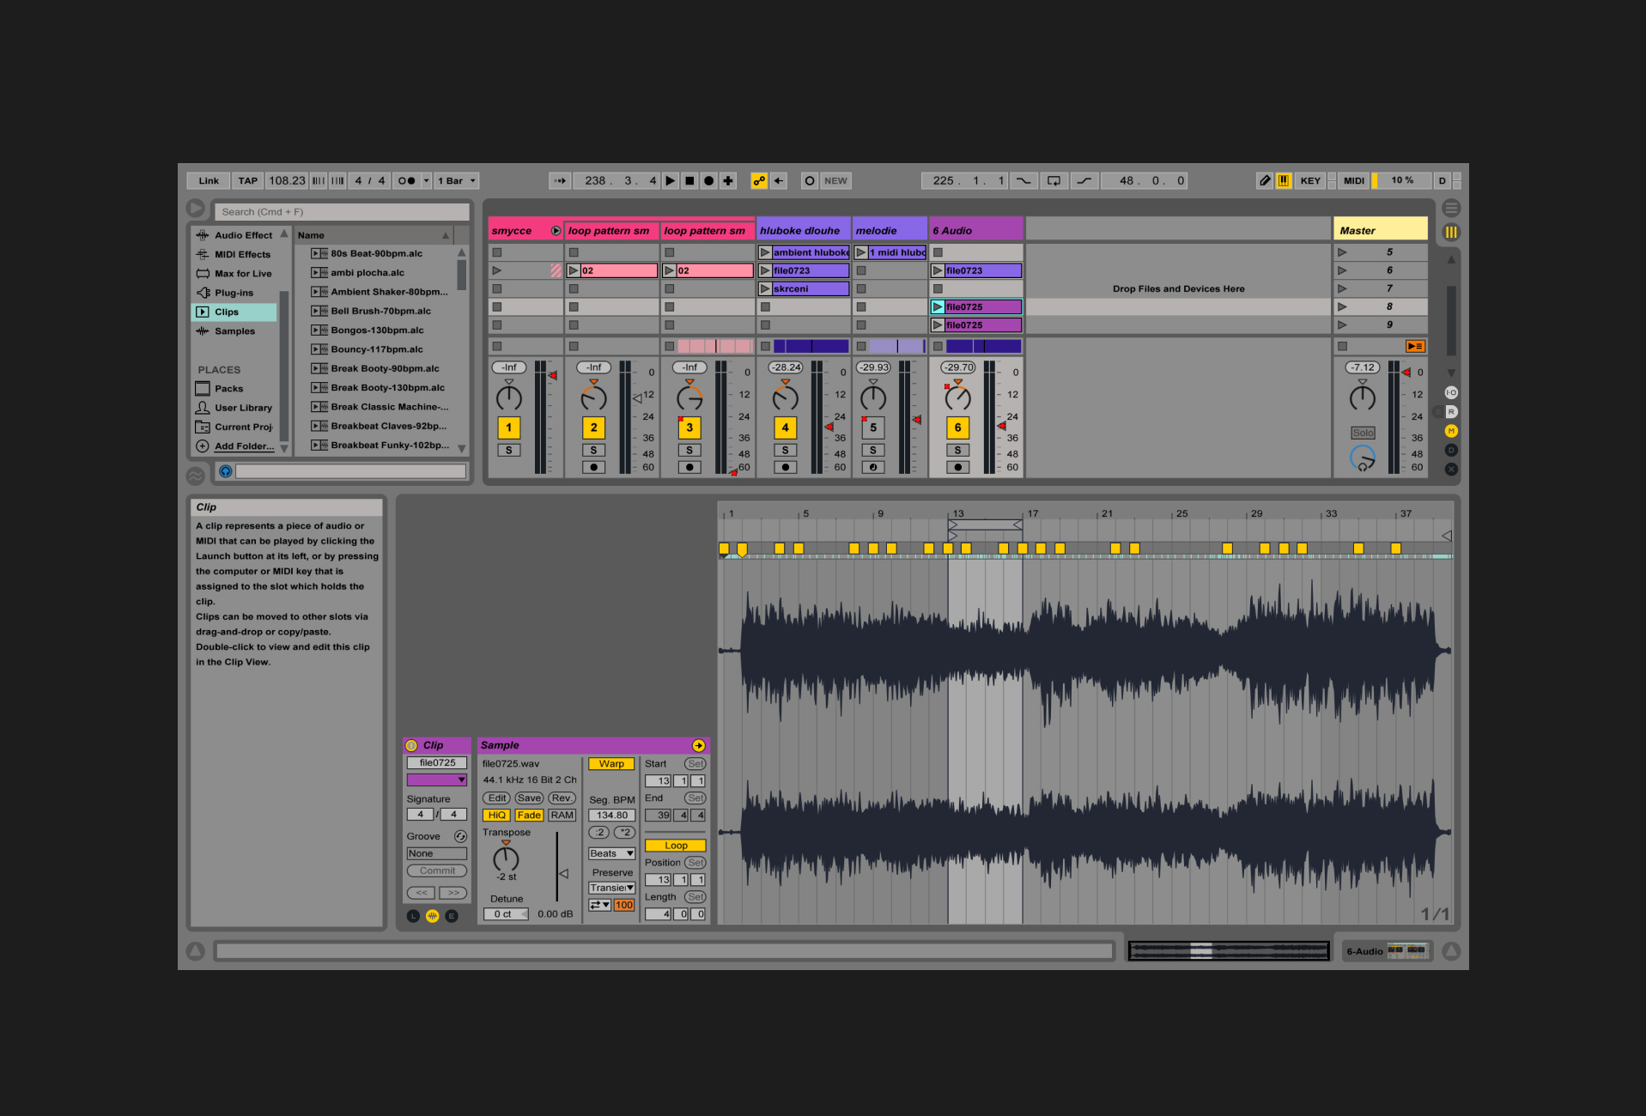Toggle the metronome button
The image size is (1646, 1116).
point(406,181)
